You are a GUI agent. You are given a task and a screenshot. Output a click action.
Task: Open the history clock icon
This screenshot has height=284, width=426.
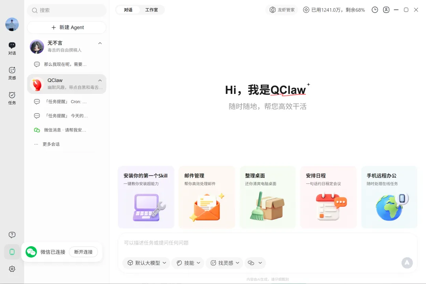pyautogui.click(x=375, y=10)
